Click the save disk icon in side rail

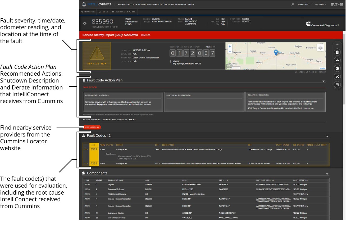point(337,85)
